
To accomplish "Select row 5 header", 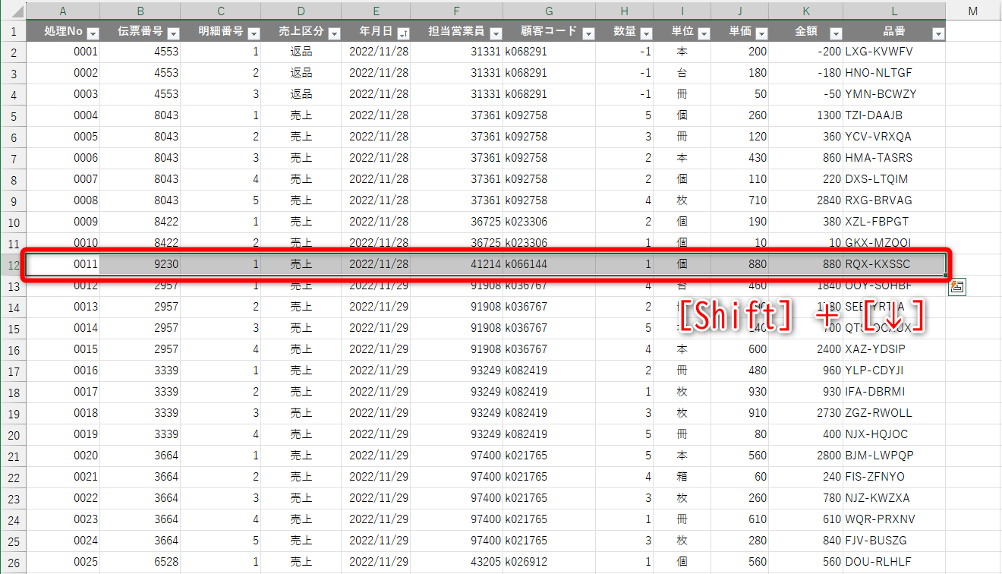I will (x=12, y=115).
